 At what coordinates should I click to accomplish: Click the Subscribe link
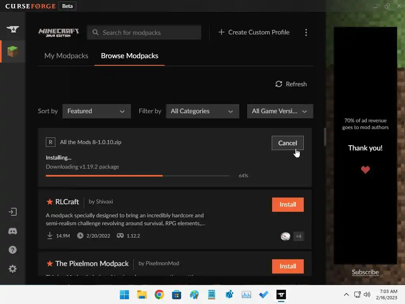tap(365, 272)
